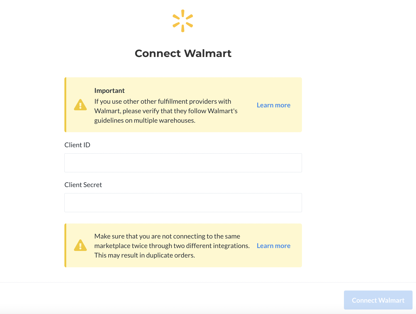Click the Client ID label
416x314 pixels.
[77, 145]
